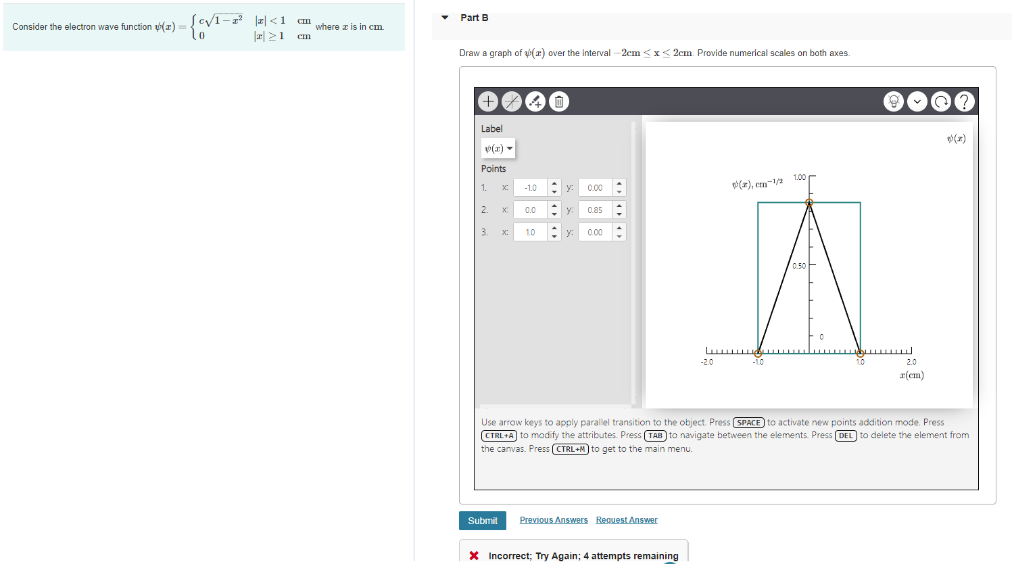1012x564 pixels.
Task: Increment the y value 0.85 with upper stepper
Action: [x=619, y=206]
